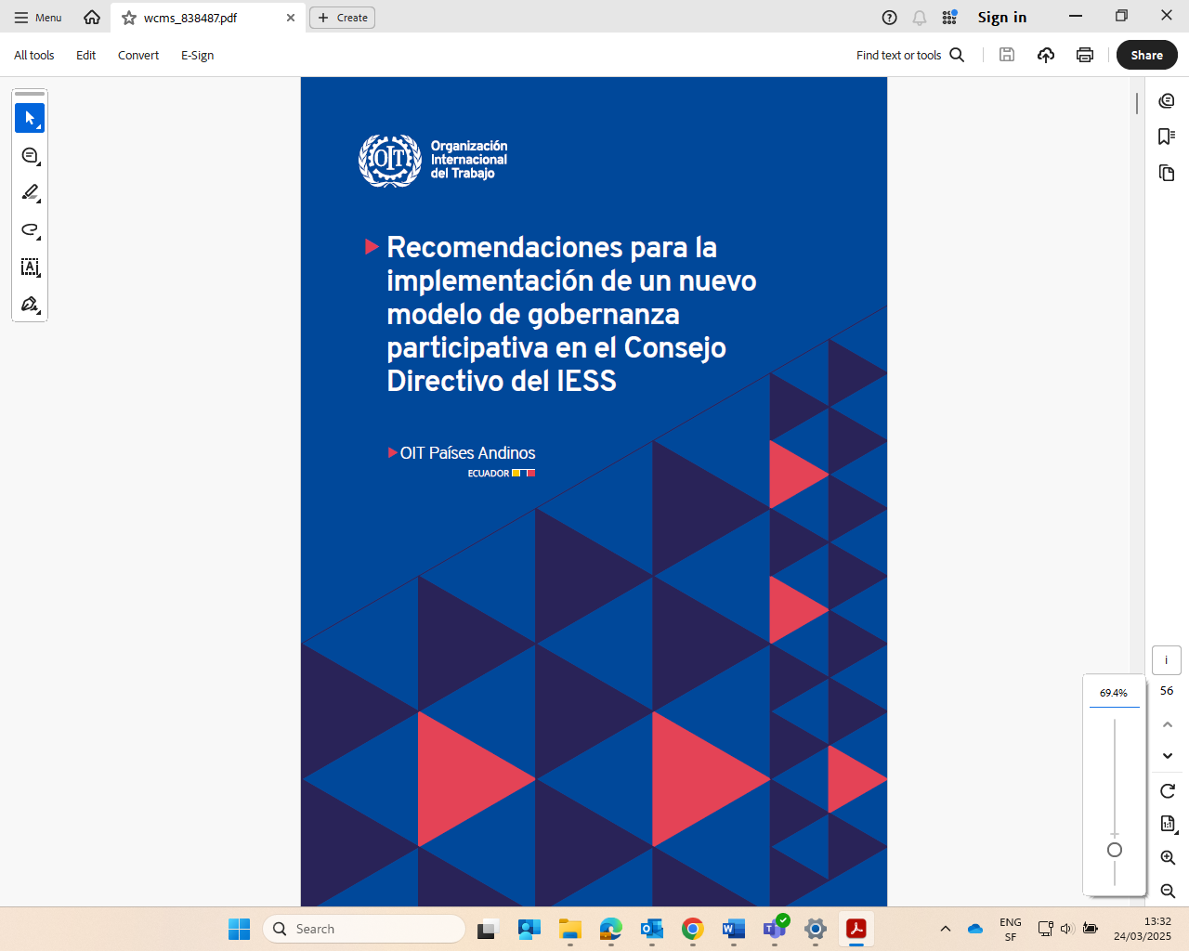1189x951 pixels.
Task: Print the document
Action: [x=1085, y=55]
